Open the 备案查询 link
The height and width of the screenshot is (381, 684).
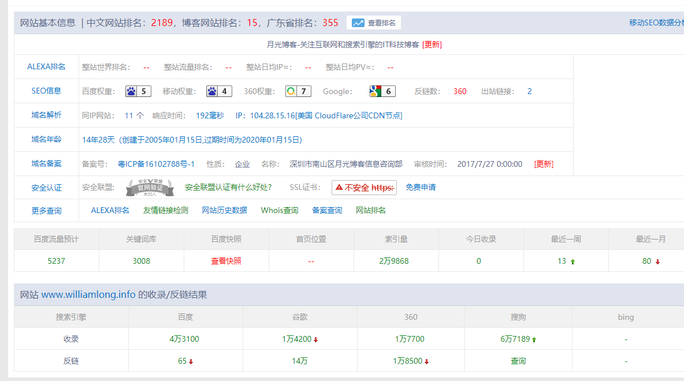[x=327, y=210]
